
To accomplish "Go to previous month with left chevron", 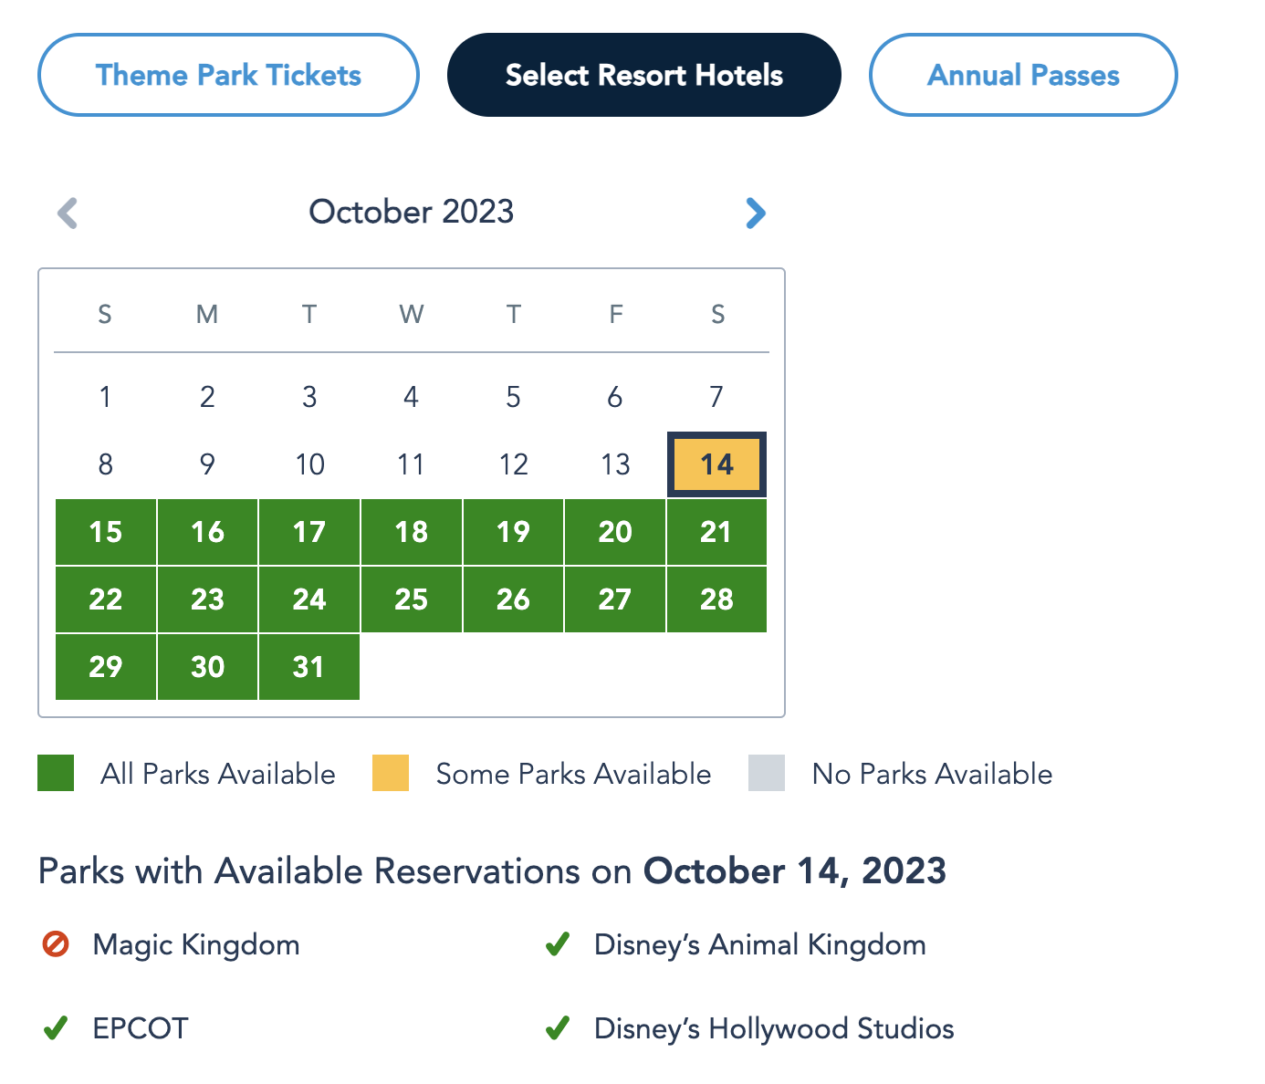I will [68, 213].
